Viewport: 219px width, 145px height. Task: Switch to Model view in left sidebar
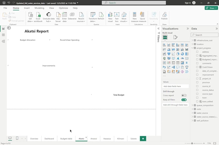3,41
